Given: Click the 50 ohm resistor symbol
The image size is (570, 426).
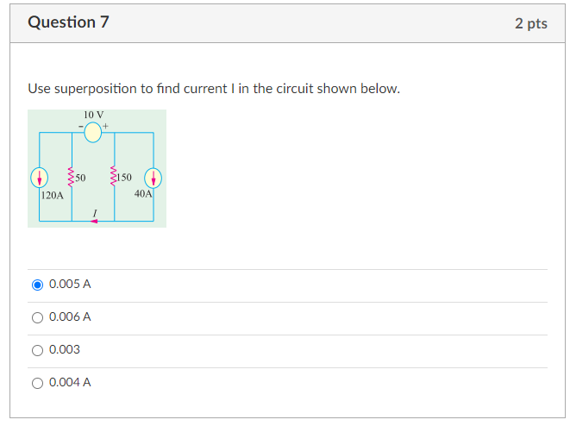Looking at the screenshot, I should coord(71,178).
